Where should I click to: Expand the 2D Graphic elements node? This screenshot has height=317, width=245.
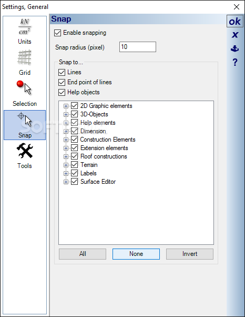(x=66, y=106)
